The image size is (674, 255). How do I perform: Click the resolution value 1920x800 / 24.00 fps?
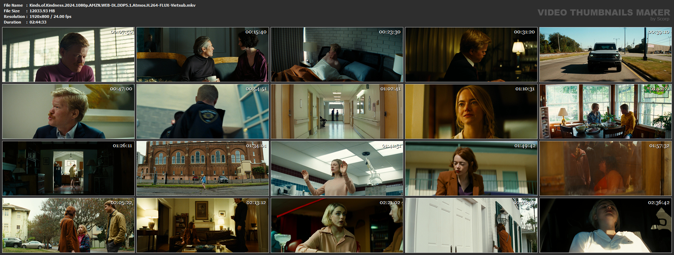click(50, 17)
